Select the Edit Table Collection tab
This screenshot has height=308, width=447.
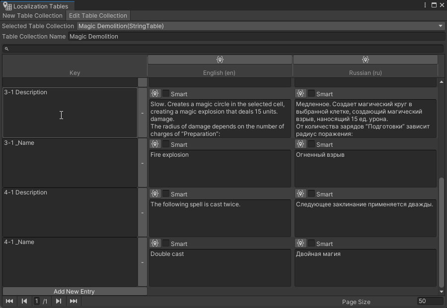(x=98, y=16)
